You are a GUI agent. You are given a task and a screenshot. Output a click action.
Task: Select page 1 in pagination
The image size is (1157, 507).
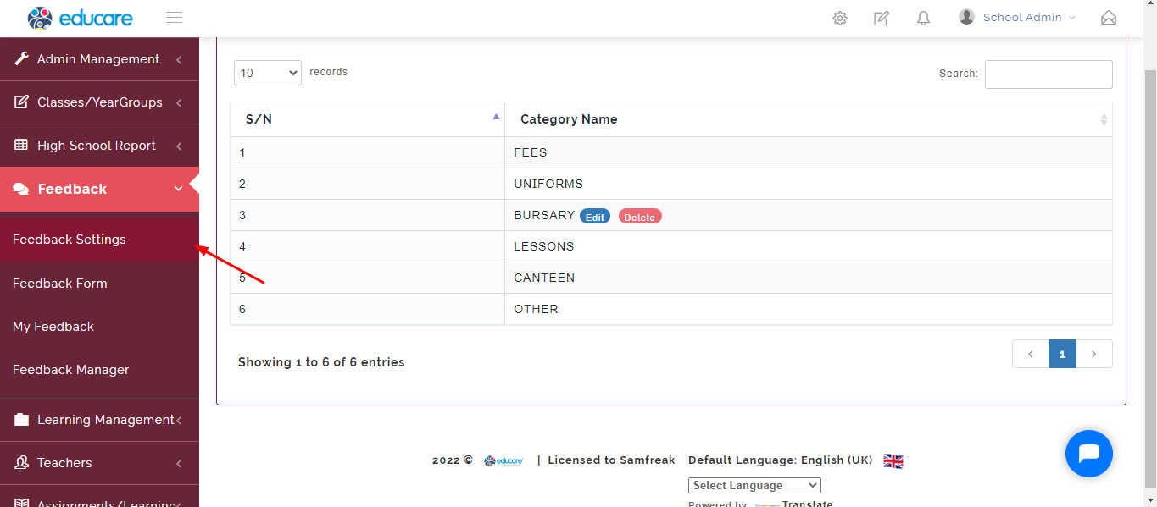click(x=1062, y=354)
